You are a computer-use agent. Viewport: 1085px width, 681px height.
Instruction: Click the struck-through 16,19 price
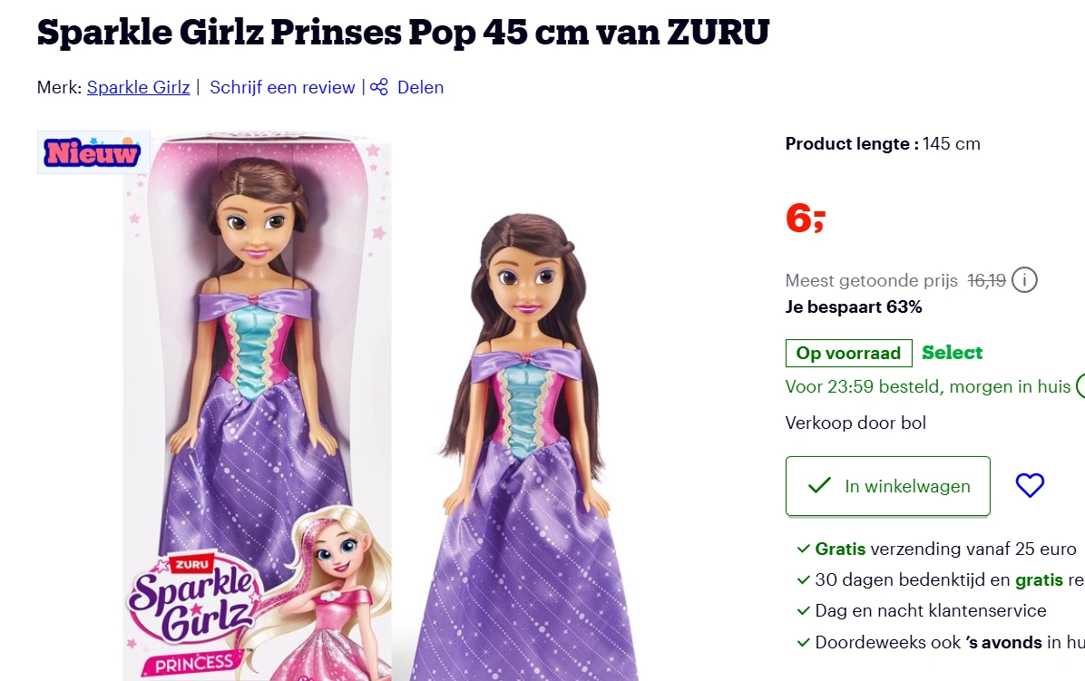[x=986, y=281]
